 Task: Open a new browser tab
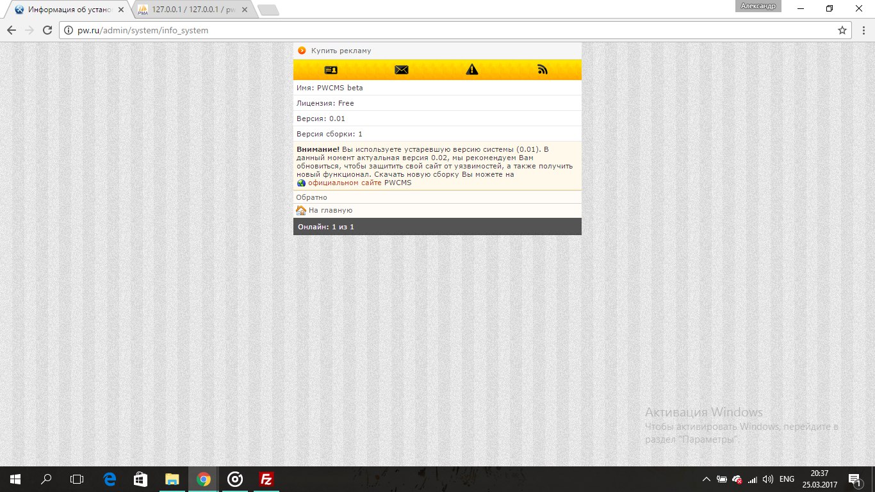coord(268,10)
